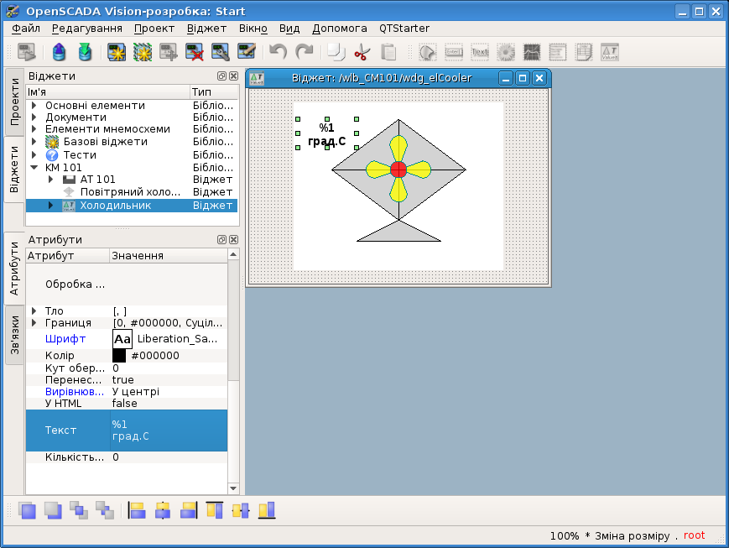
Task: Click the delete visual item icon
Action: (x=195, y=53)
